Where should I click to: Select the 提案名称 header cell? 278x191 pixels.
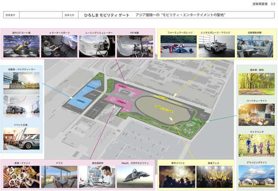pos(70,15)
